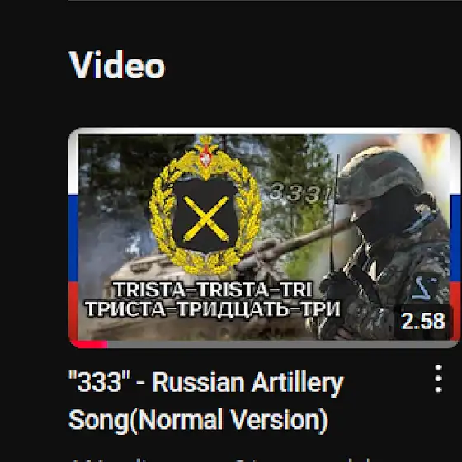The image size is (462, 462).
Task: Click the masked soldier's face in thumbnail
Action: click(380, 218)
